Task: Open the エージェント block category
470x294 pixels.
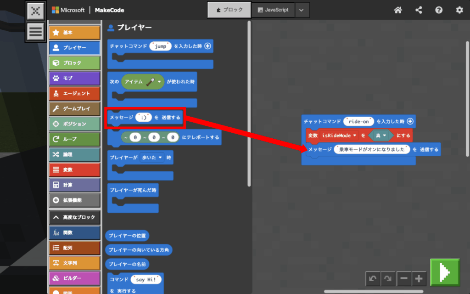Action: [x=74, y=93]
